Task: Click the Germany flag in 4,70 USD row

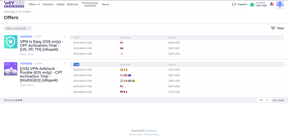Action: click(122, 92)
